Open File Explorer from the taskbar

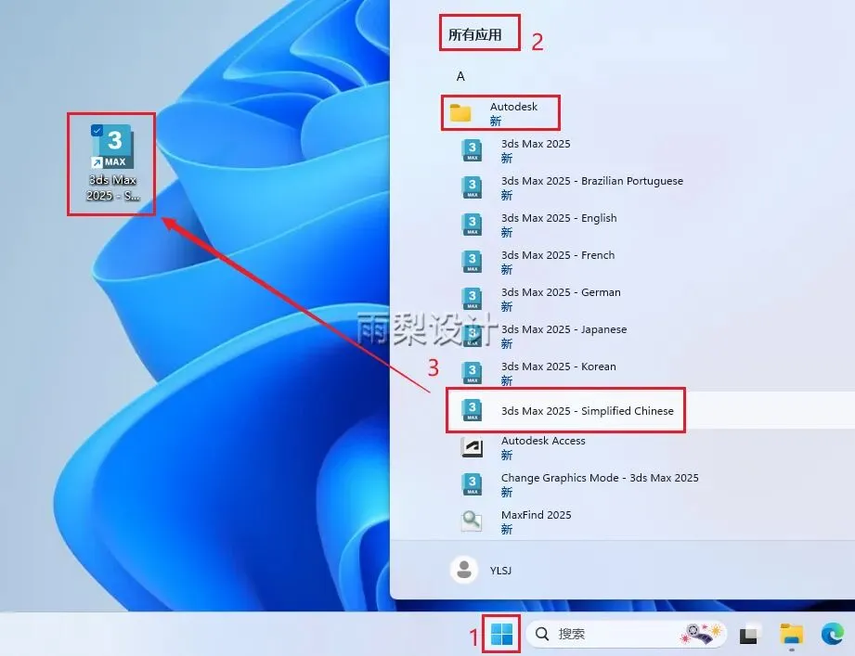791,634
